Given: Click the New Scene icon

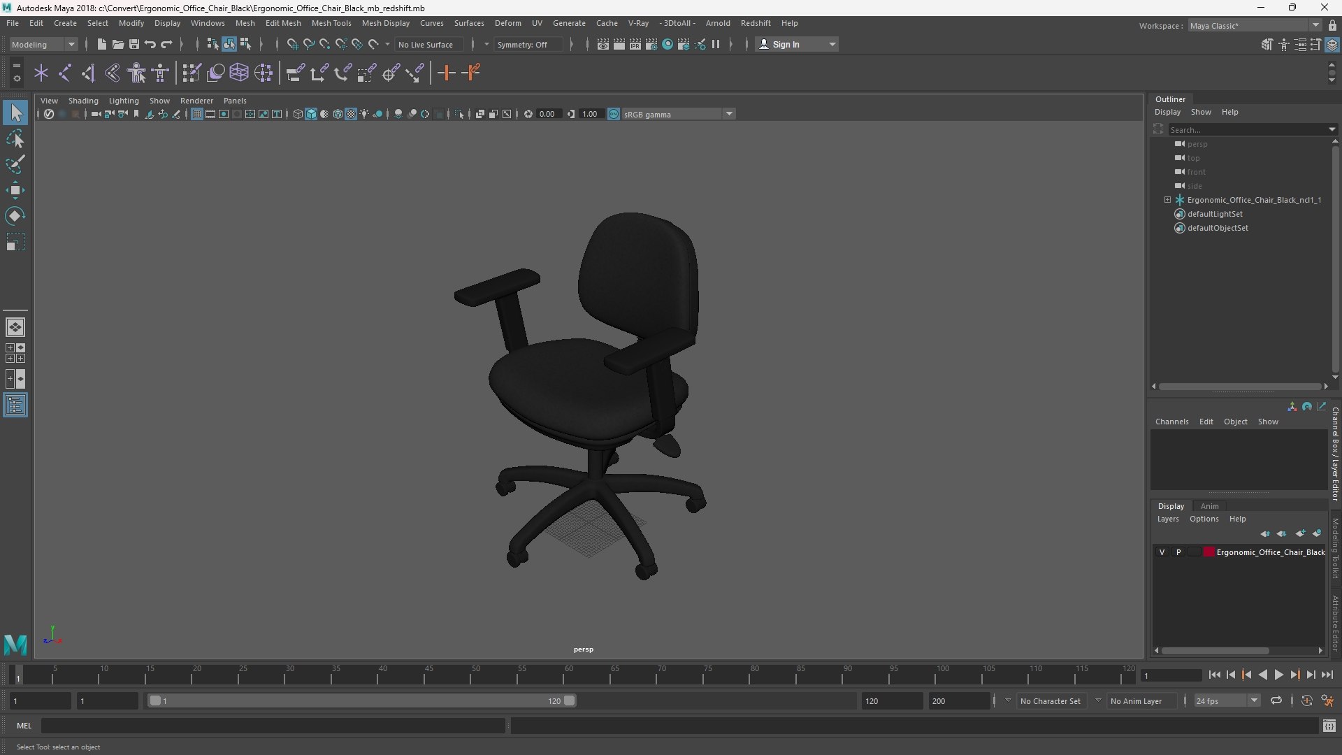Looking at the screenshot, I should point(101,44).
